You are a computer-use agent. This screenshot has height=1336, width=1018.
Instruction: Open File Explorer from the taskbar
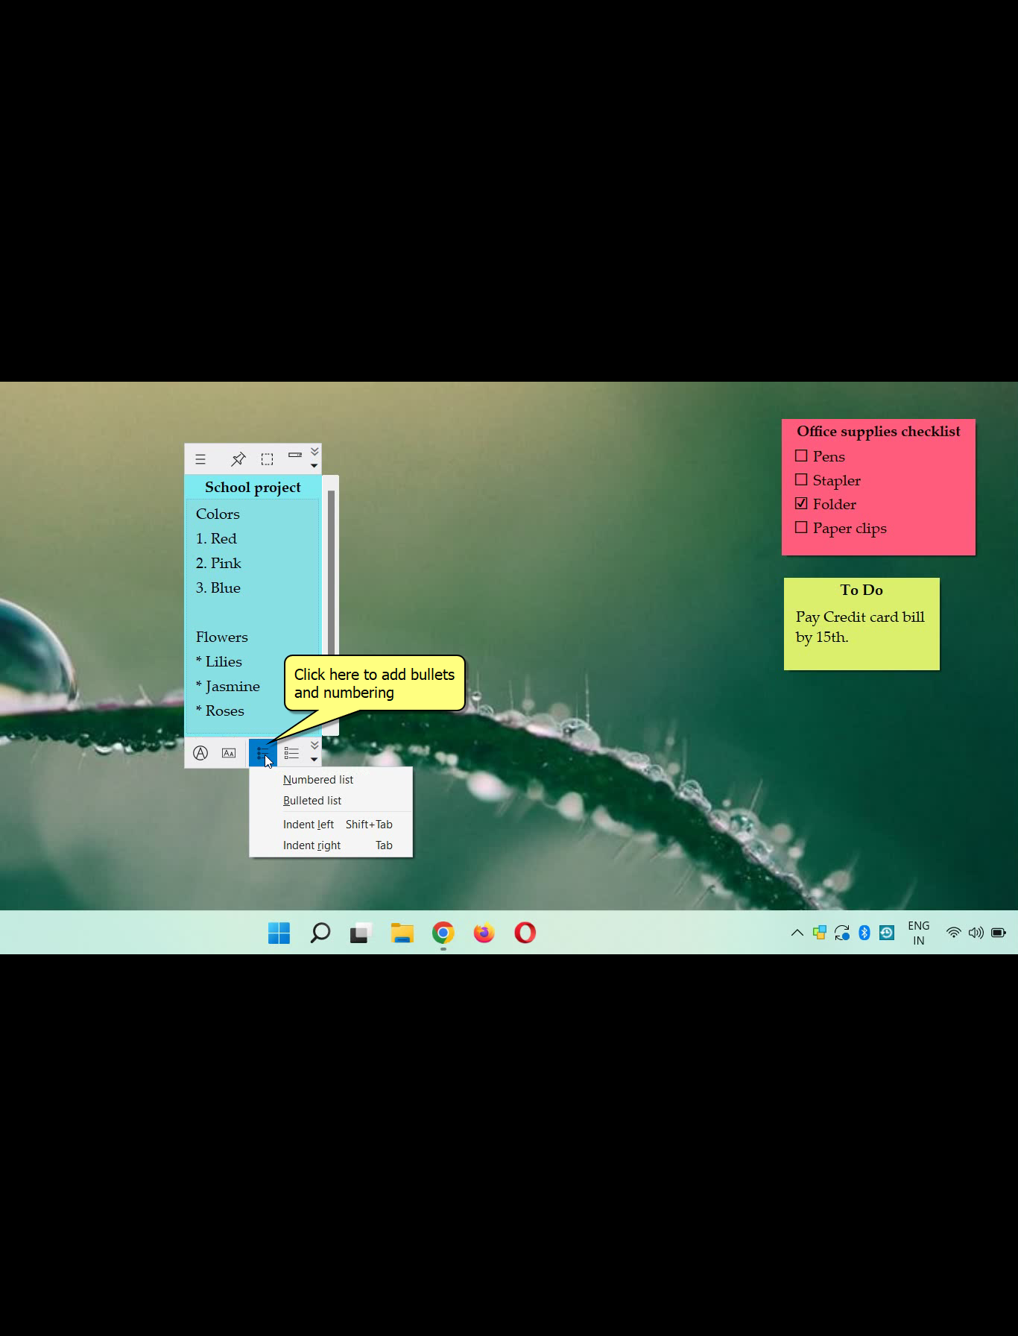click(402, 933)
